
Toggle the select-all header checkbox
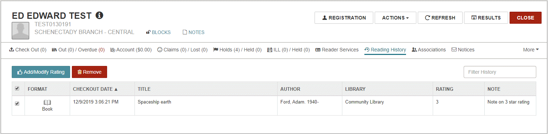coord(17,89)
